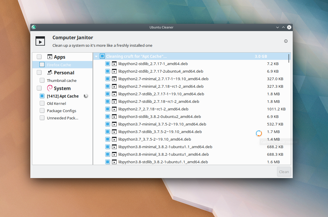
Task: Toggle the Personal category checkbox
Action: click(x=39, y=73)
